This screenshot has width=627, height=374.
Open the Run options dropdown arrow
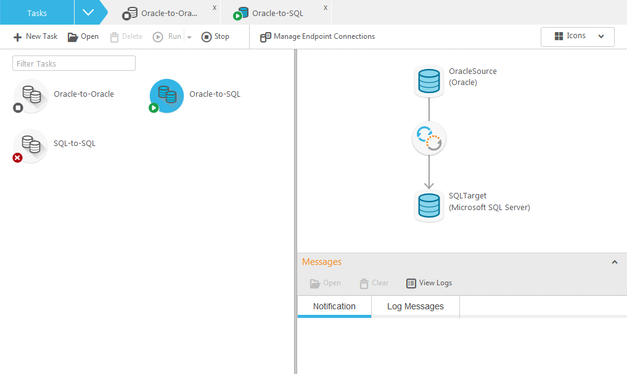[x=188, y=36]
